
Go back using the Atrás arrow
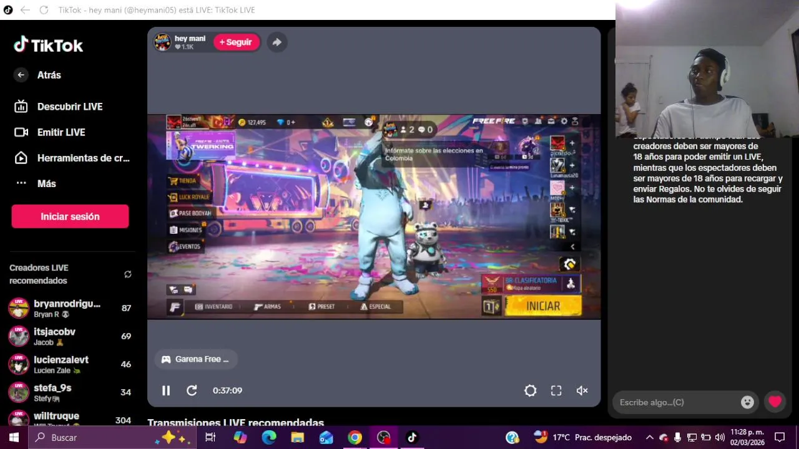21,75
